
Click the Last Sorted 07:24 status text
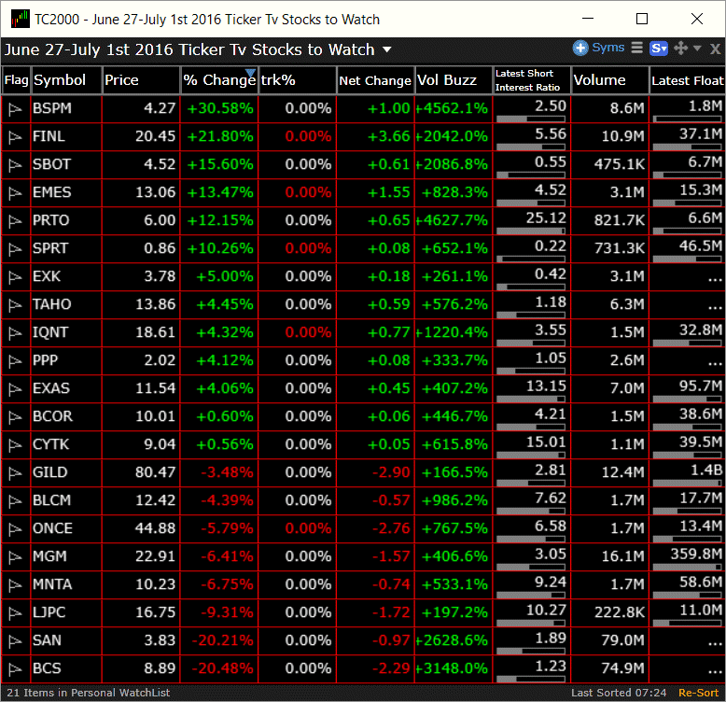(619, 693)
